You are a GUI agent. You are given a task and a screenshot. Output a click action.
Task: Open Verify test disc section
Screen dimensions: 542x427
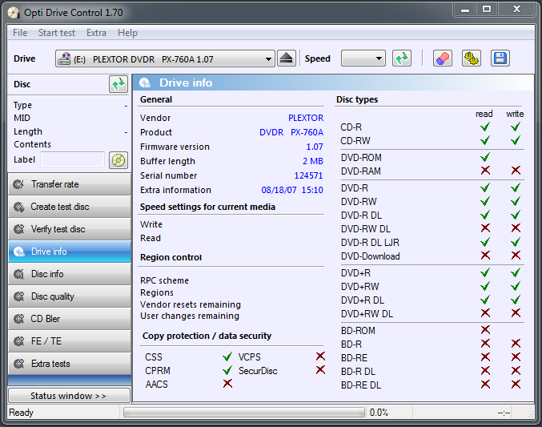70,229
